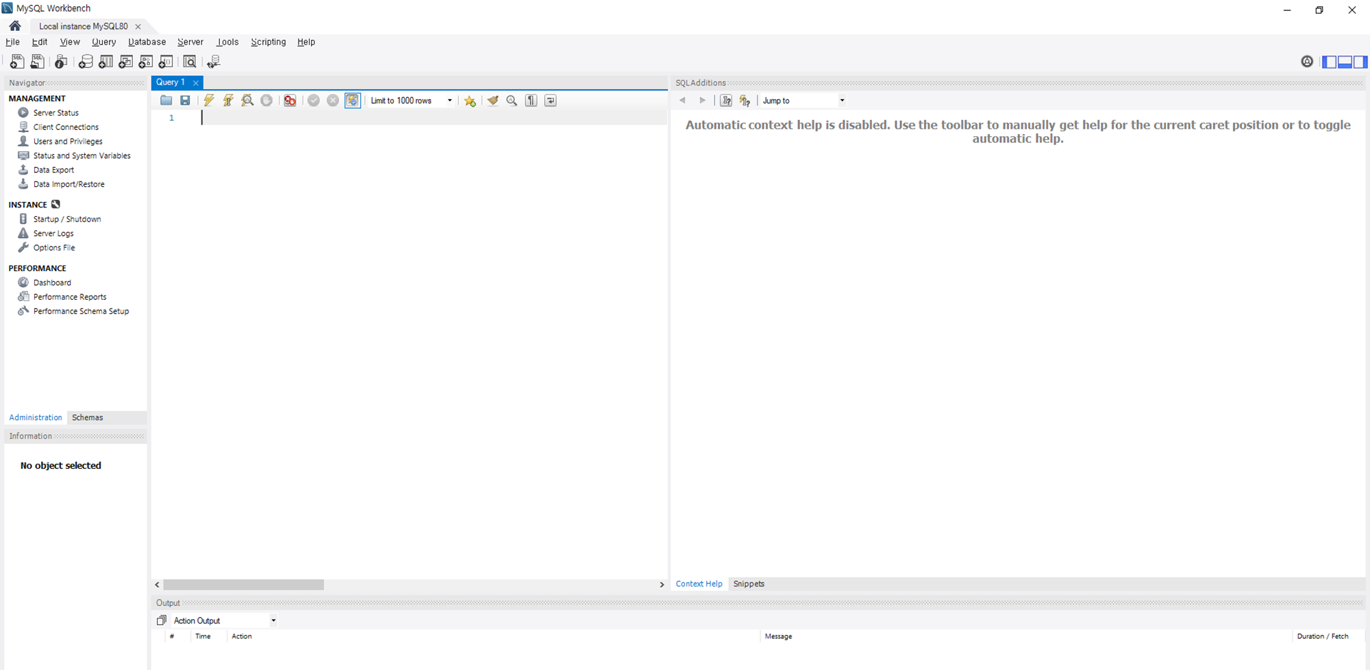
Task: Open the Server menu
Action: (190, 42)
